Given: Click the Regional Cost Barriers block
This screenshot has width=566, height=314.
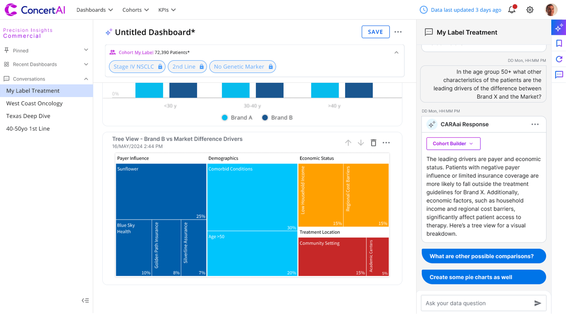Looking at the screenshot, I should coord(366,195).
